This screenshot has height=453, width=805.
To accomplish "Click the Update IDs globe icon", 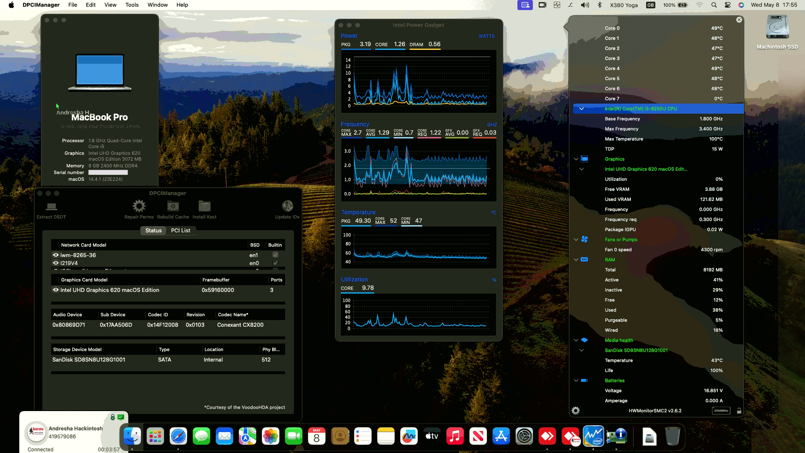I will [287, 206].
